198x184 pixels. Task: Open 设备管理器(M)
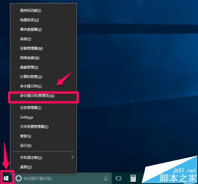click(44, 48)
